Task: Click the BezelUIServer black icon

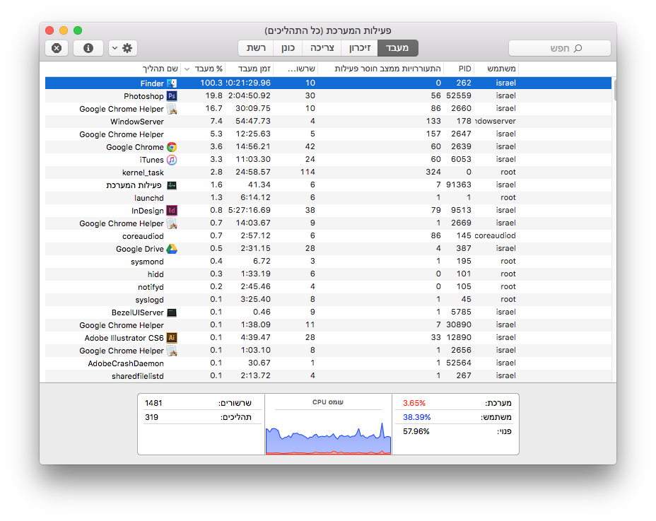Action: (x=172, y=312)
